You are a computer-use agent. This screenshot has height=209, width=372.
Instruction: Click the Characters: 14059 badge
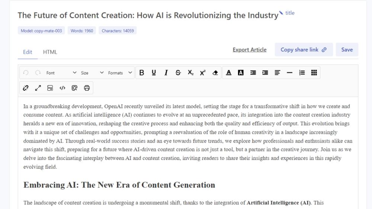[118, 30]
